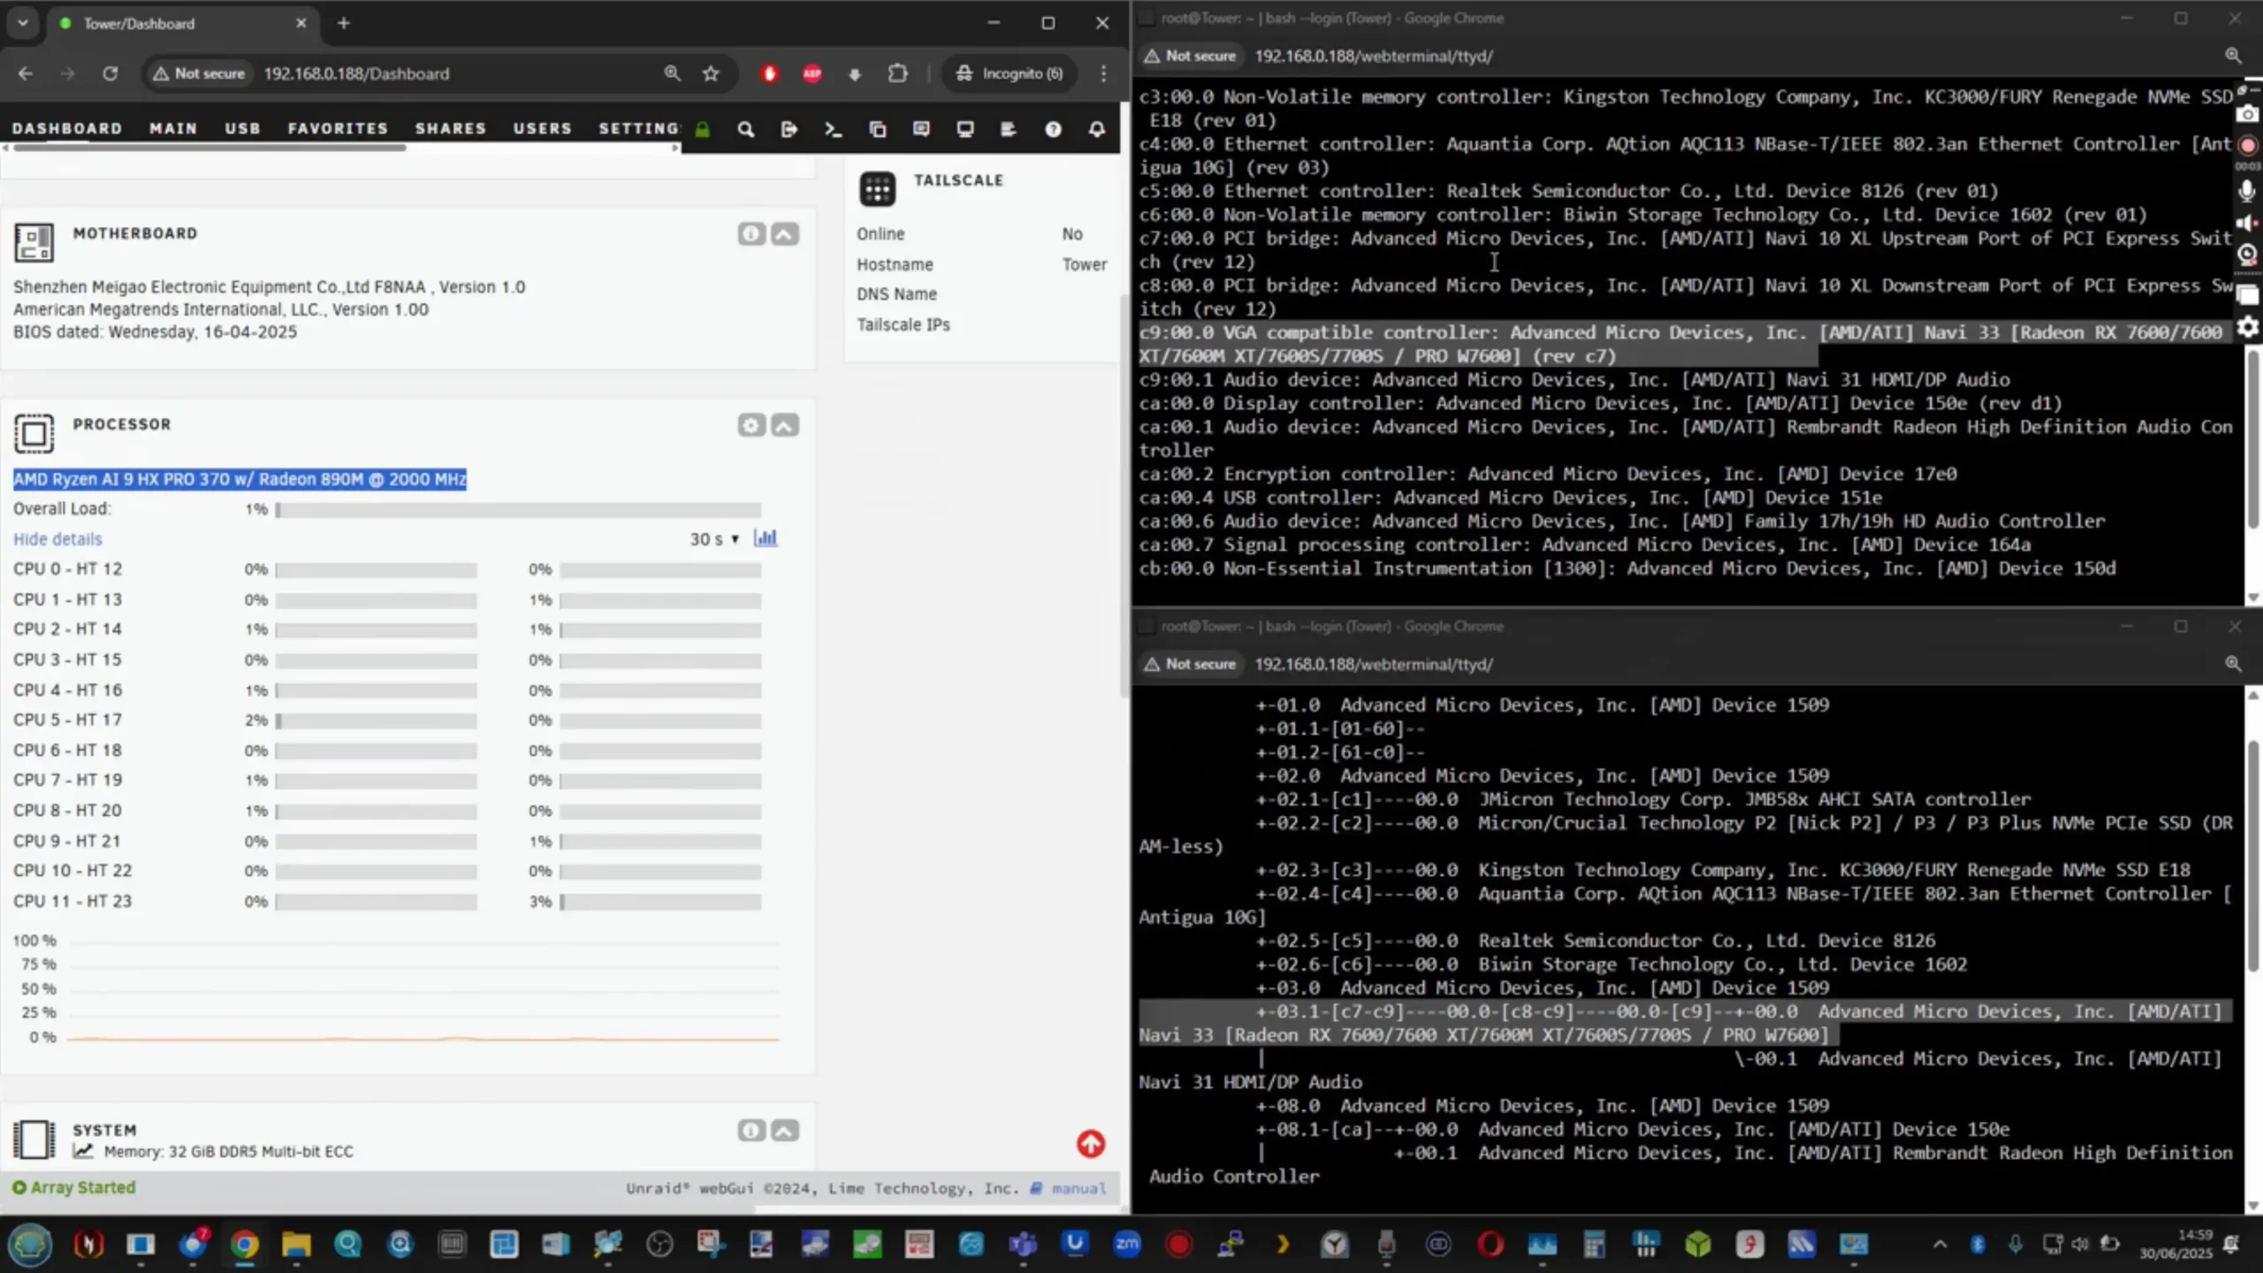The height and width of the screenshot is (1273, 2263).
Task: Open the Unraid search magnifier icon
Action: [x=746, y=129]
